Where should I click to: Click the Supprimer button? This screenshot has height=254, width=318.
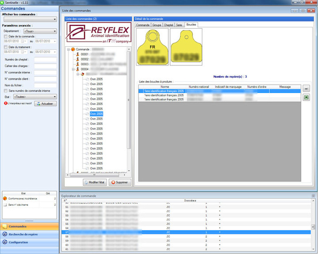(x=120, y=182)
